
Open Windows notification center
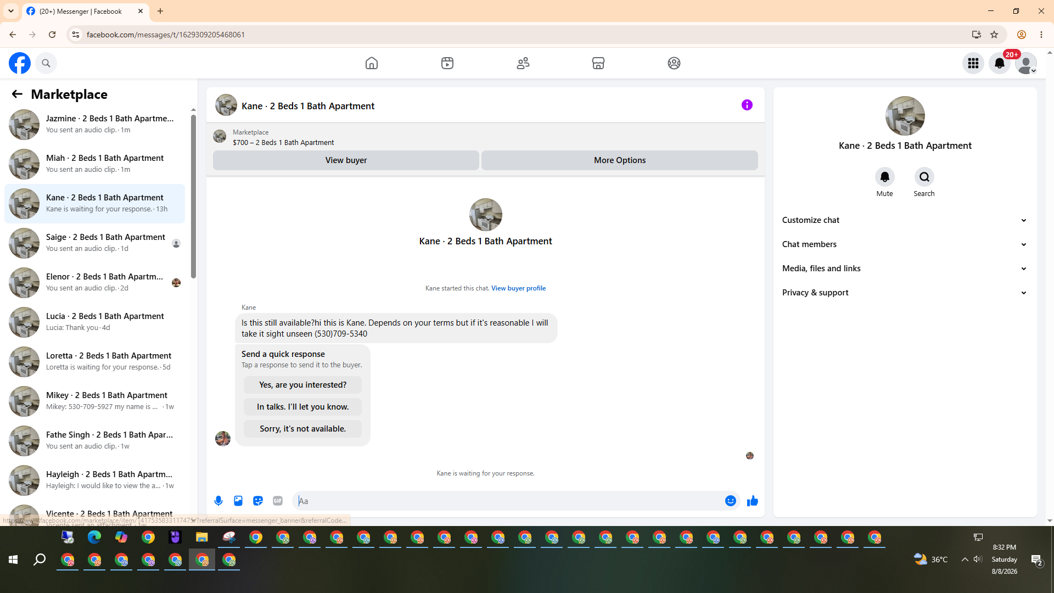click(x=1036, y=560)
